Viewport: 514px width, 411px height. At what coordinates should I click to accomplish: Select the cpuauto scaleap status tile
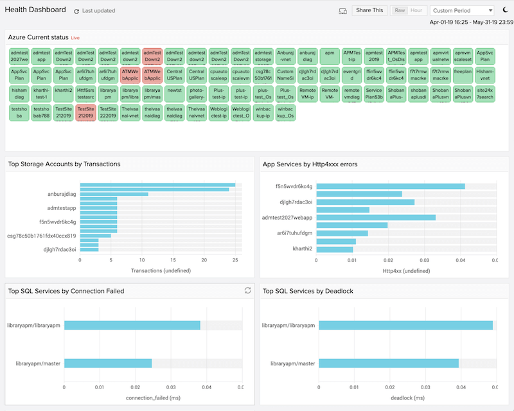[x=219, y=74]
